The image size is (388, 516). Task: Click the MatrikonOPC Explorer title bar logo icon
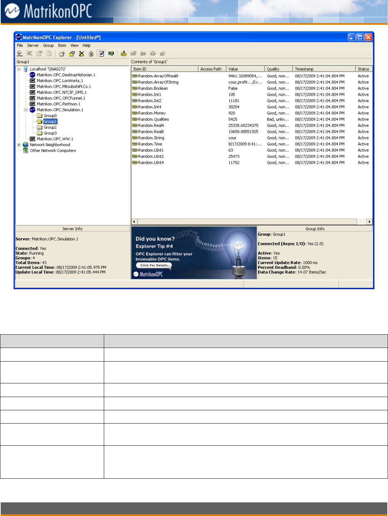[x=19, y=37]
